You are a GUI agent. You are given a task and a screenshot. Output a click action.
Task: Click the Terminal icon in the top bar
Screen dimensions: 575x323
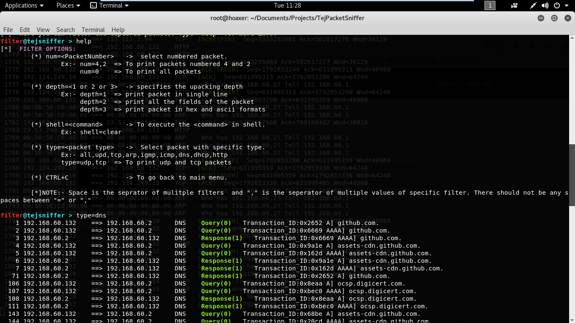click(x=94, y=5)
